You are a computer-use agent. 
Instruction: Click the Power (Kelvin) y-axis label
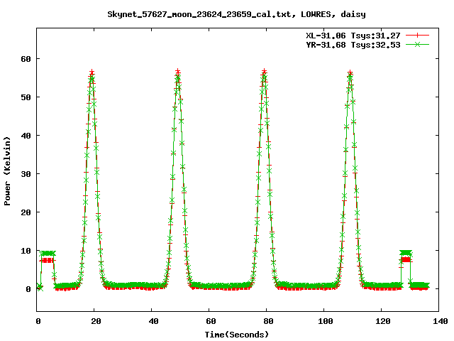[x=8, y=173]
